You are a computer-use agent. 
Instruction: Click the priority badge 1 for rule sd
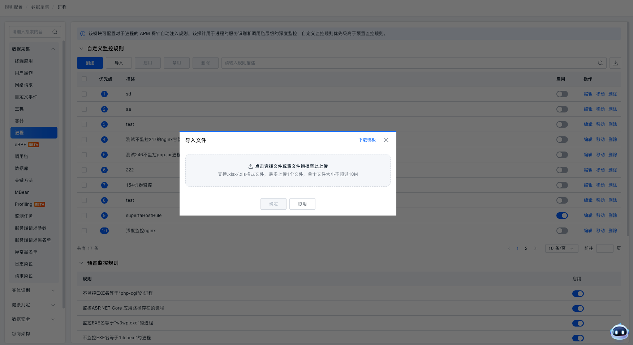coord(104,94)
